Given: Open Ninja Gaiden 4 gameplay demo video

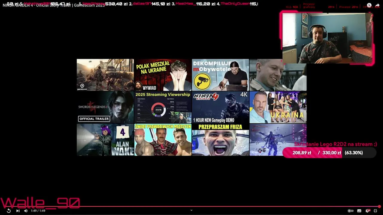Looking at the screenshot, I should [220, 107].
